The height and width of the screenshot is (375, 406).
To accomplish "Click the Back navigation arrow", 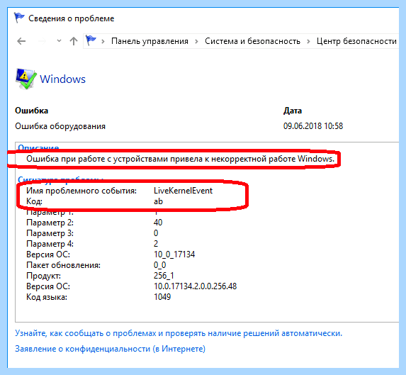I will (21, 41).
